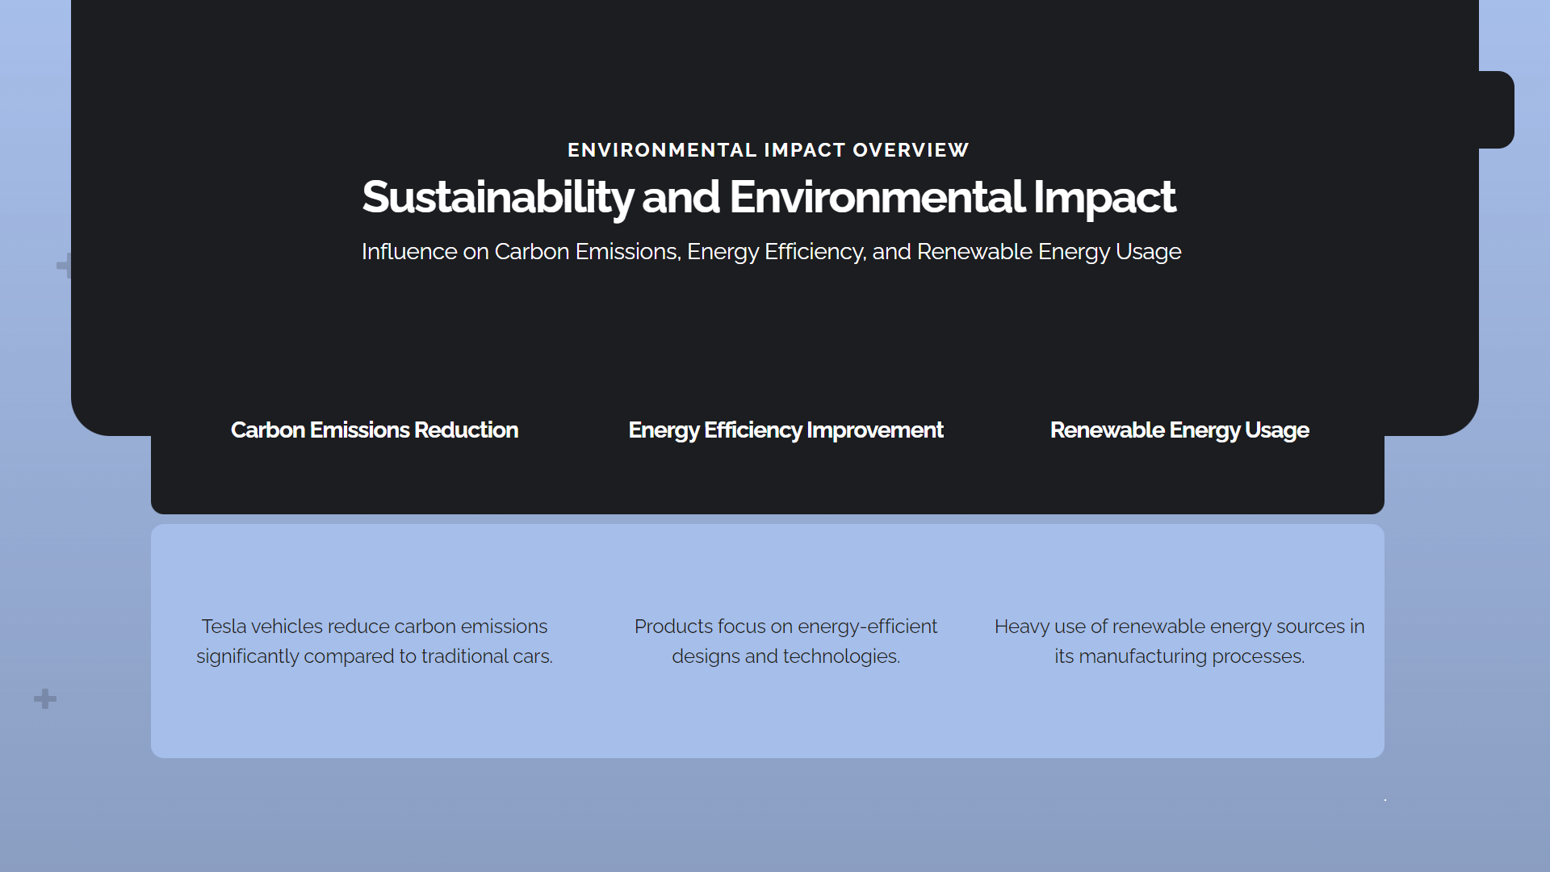The width and height of the screenshot is (1550, 872).
Task: Click the full plus icon at lower left
Action: coord(45,698)
